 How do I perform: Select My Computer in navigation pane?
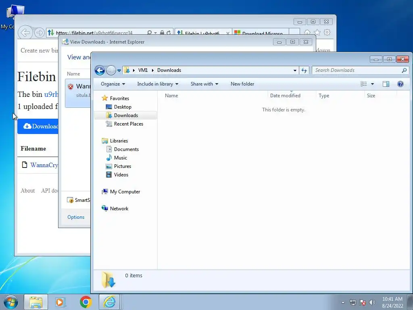(125, 192)
